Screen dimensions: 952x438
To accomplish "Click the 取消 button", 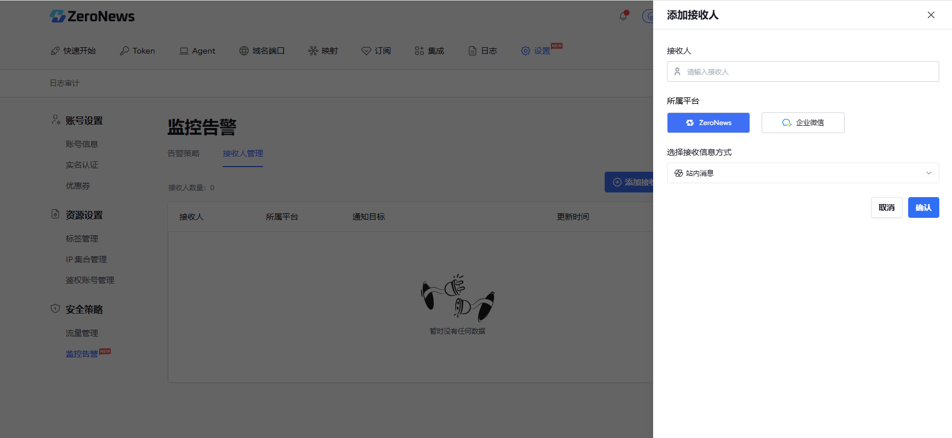I will (x=886, y=207).
